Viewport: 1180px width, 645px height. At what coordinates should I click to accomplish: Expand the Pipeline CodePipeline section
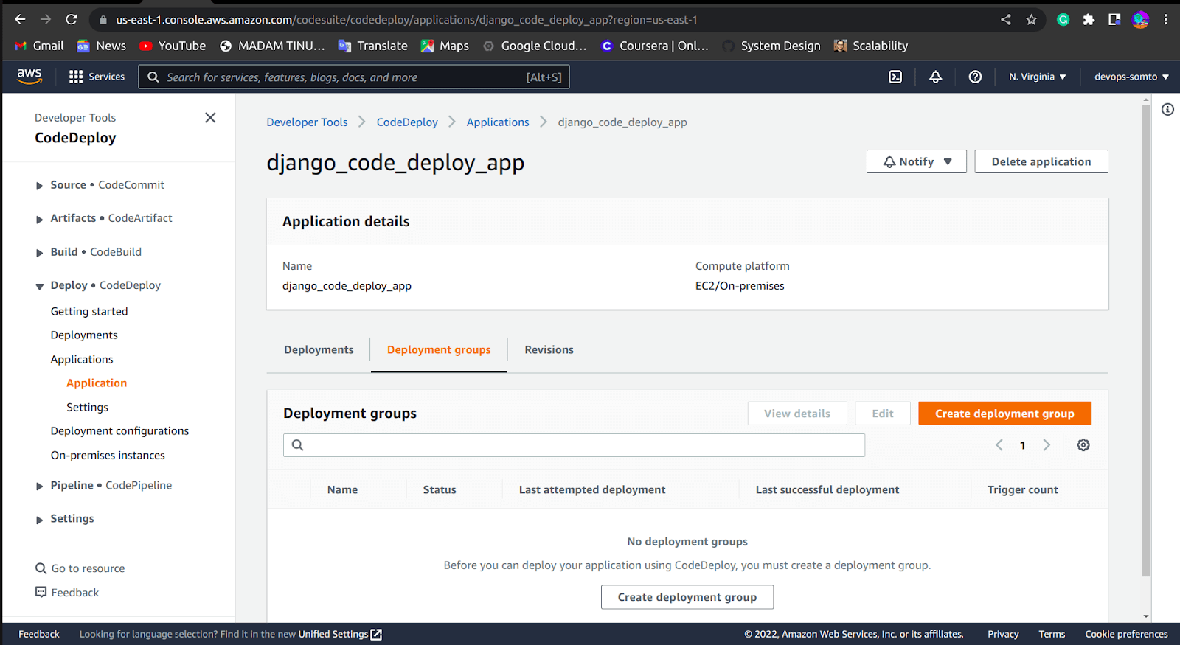(40, 486)
